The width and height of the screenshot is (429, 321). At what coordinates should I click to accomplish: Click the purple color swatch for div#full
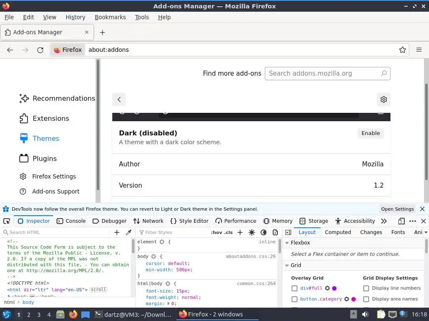334,288
